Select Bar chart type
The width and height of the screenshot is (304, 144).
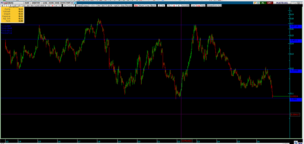[136, 6]
